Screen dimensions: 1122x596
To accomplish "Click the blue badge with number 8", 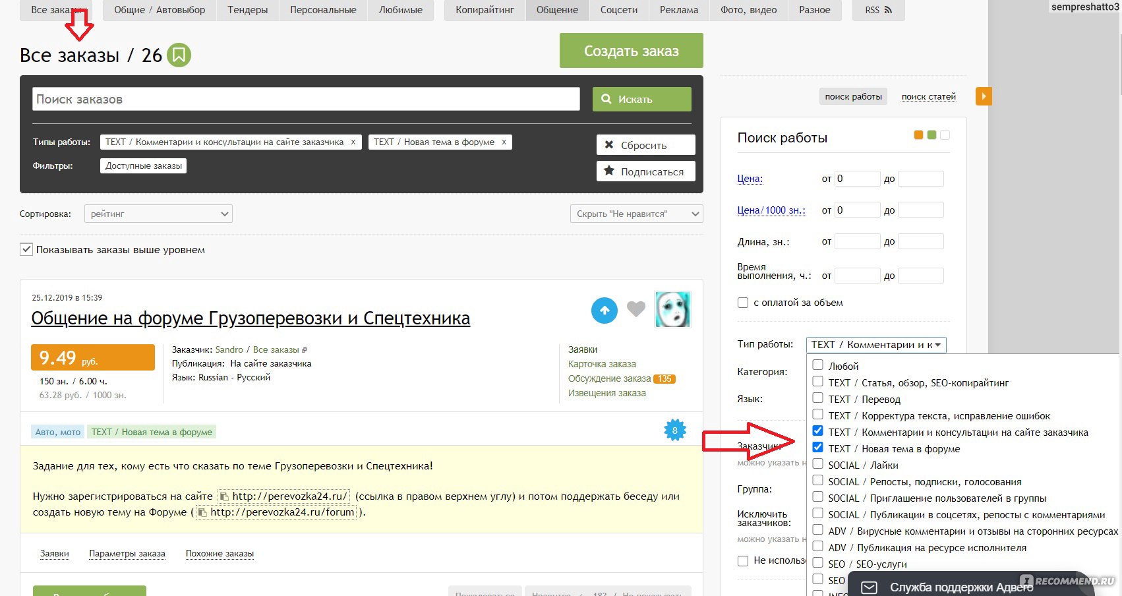I will [x=674, y=431].
